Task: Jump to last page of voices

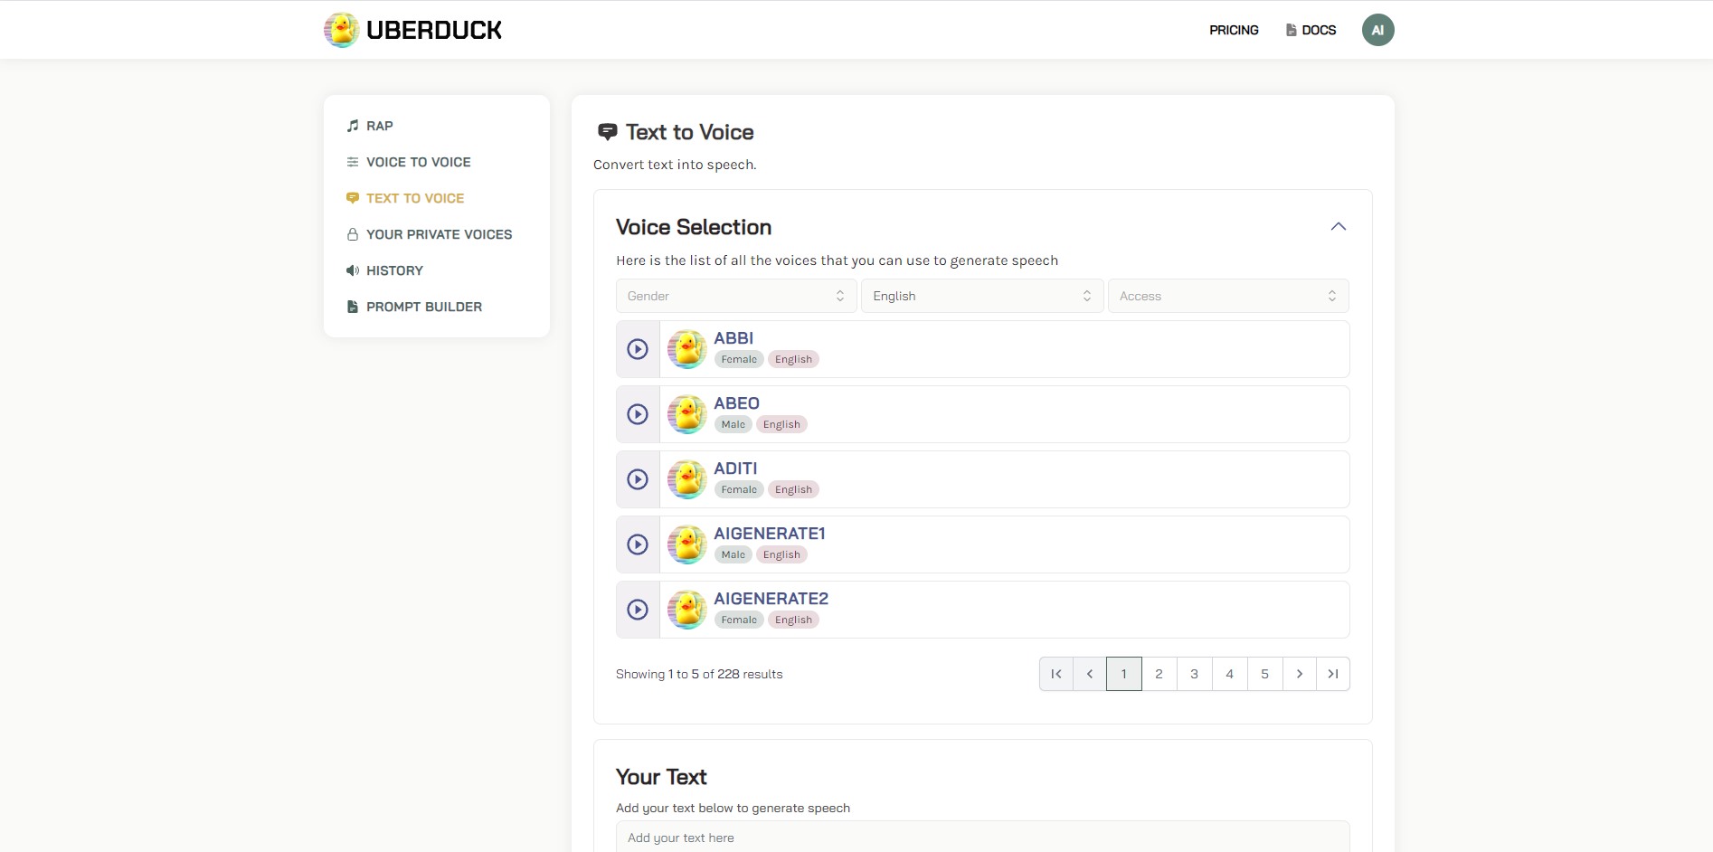Action: (x=1333, y=674)
